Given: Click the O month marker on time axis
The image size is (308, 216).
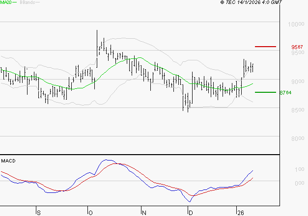Looking at the screenshot, I should (90, 213).
